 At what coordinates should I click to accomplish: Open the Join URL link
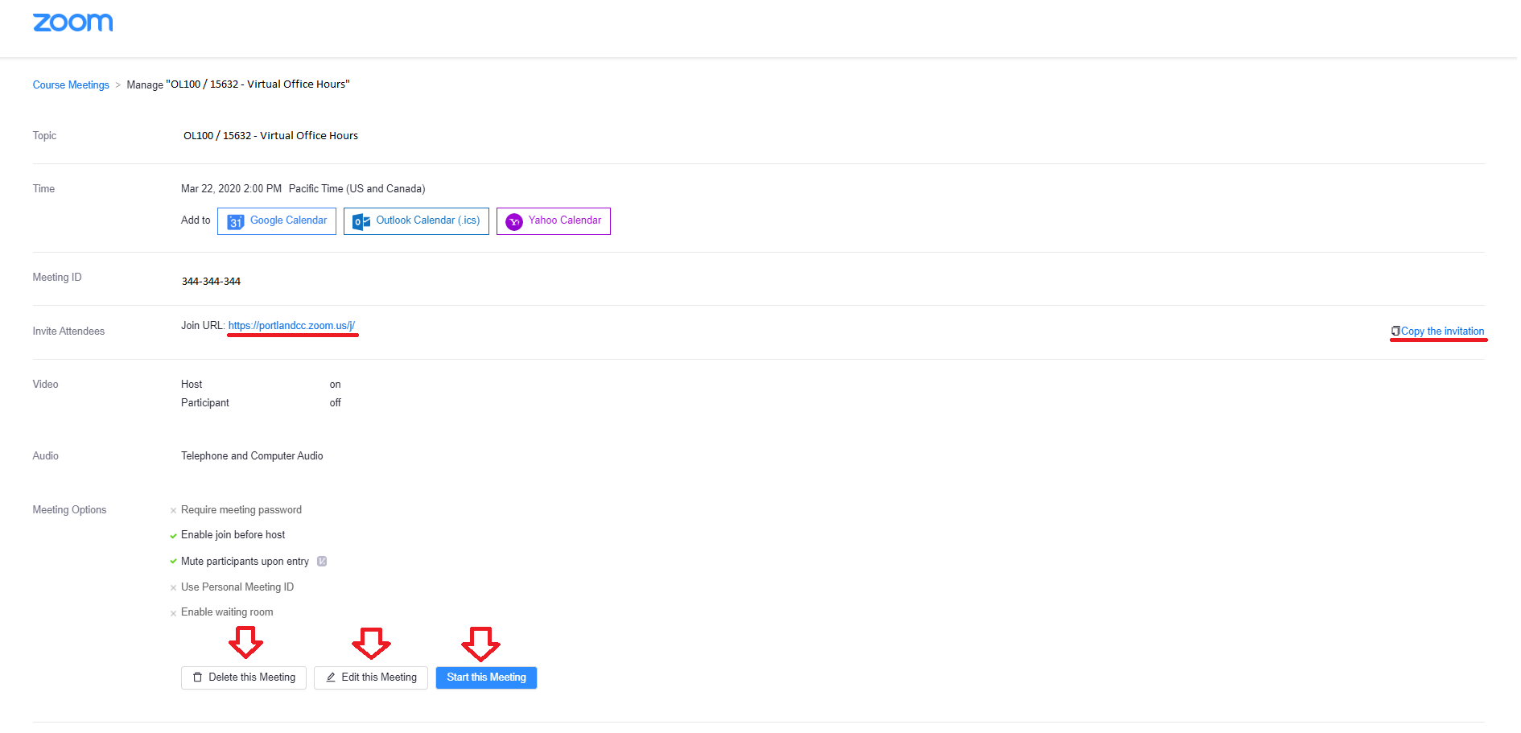(x=292, y=326)
